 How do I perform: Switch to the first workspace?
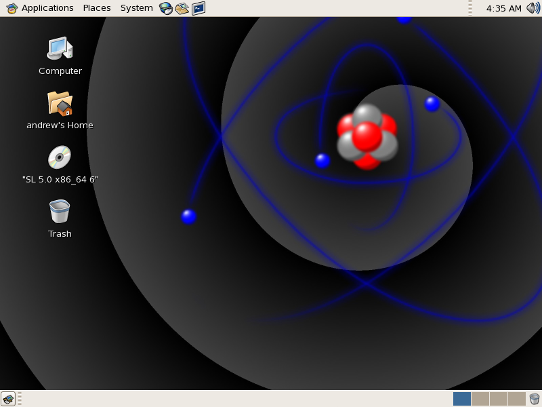coord(462,399)
